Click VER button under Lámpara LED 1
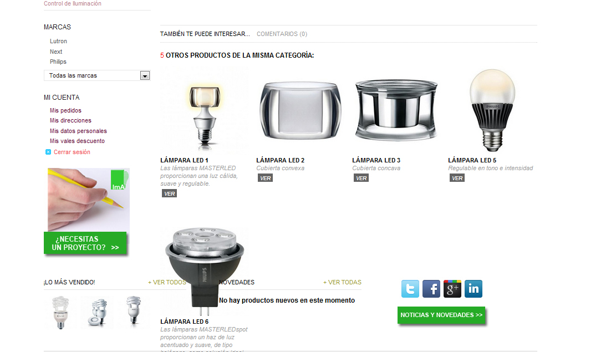This screenshot has width=616, height=352. pyautogui.click(x=169, y=193)
